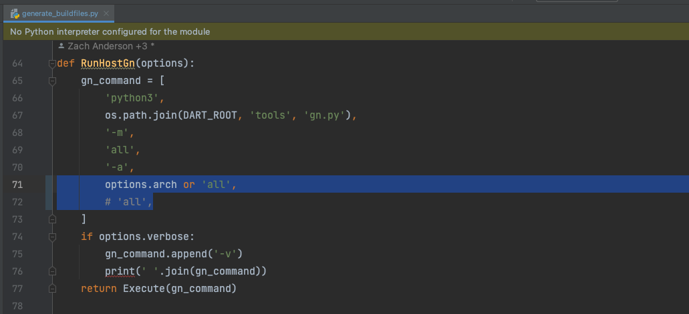The height and width of the screenshot is (314, 689).
Task: Click line number 78 in the gutter
Action: (17, 306)
